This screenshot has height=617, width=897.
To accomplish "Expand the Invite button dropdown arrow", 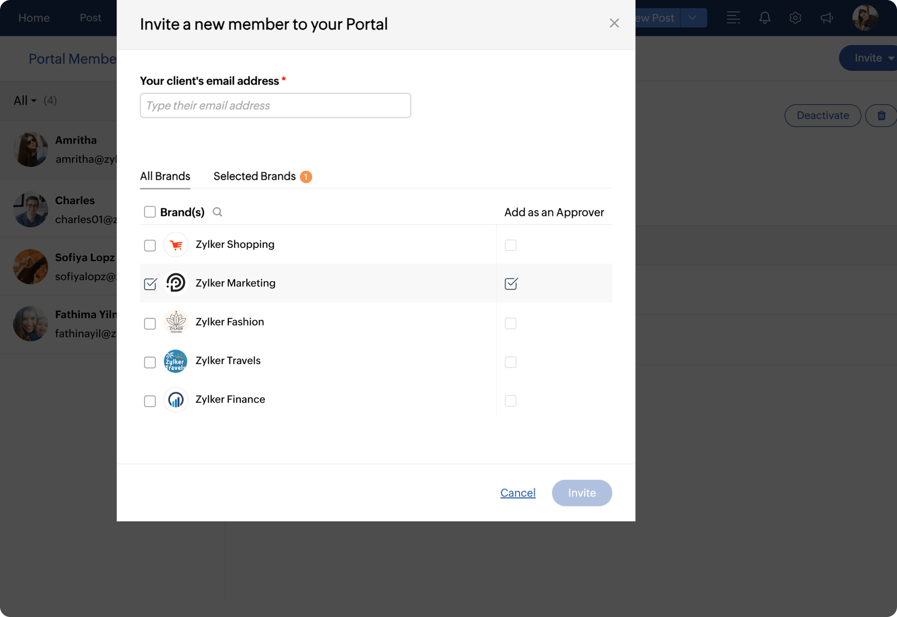I will (x=890, y=58).
